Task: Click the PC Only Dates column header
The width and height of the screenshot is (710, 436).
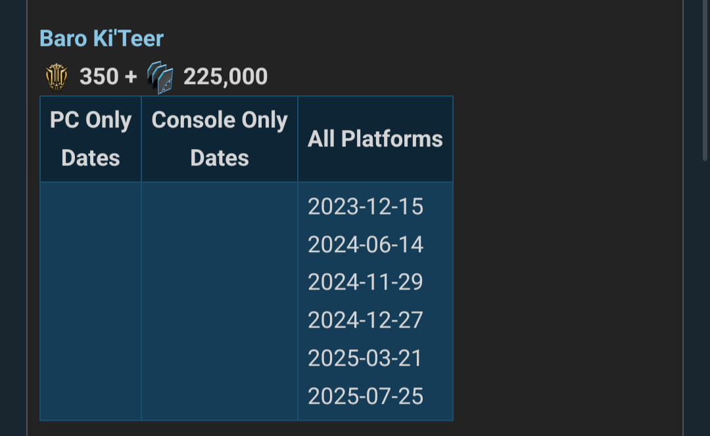Action: [91, 139]
